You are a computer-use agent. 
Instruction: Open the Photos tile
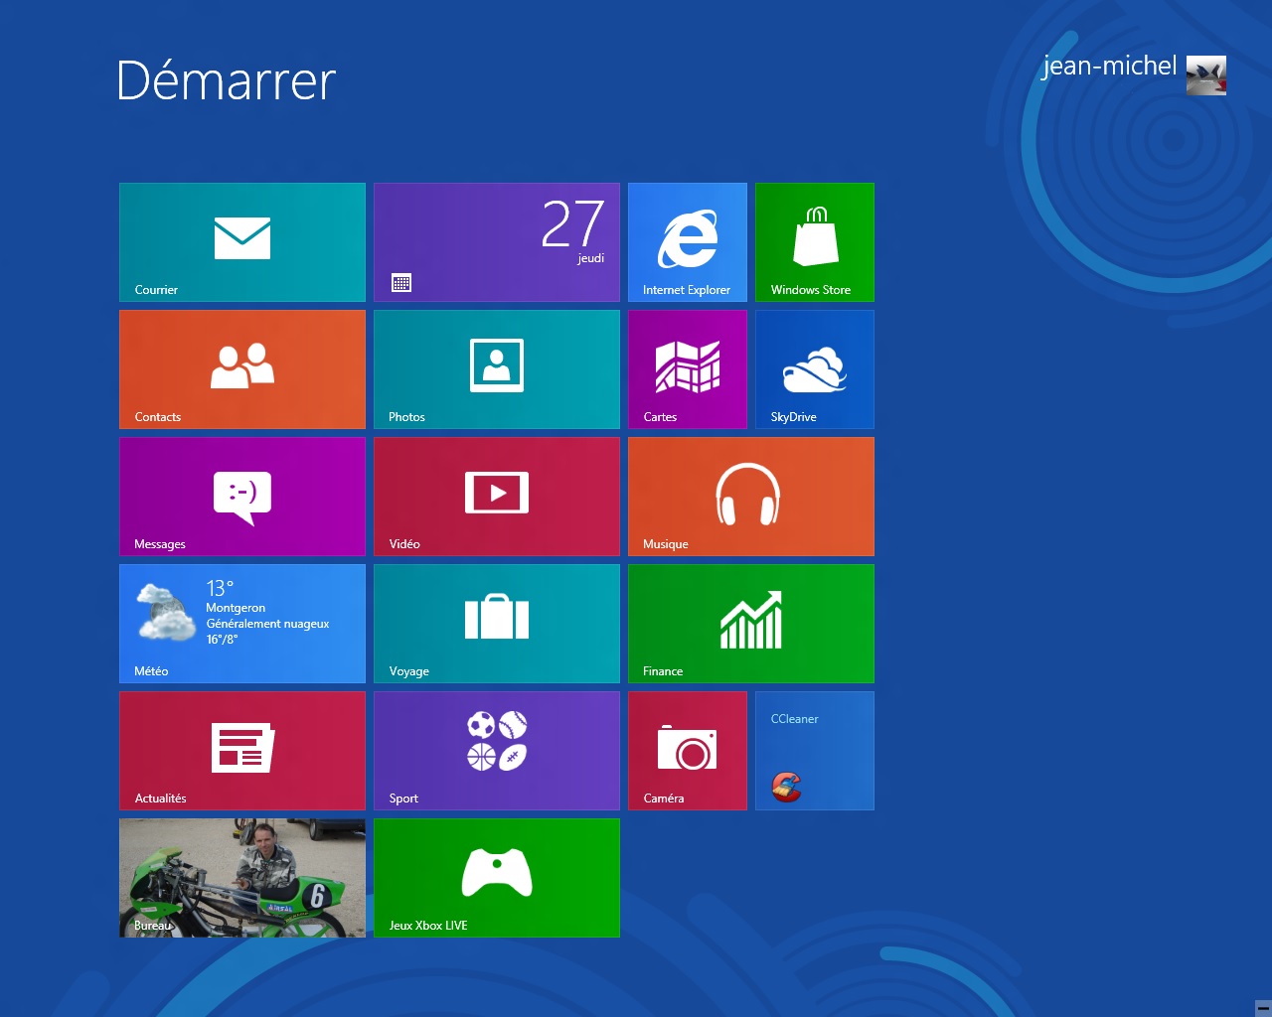[497, 369]
